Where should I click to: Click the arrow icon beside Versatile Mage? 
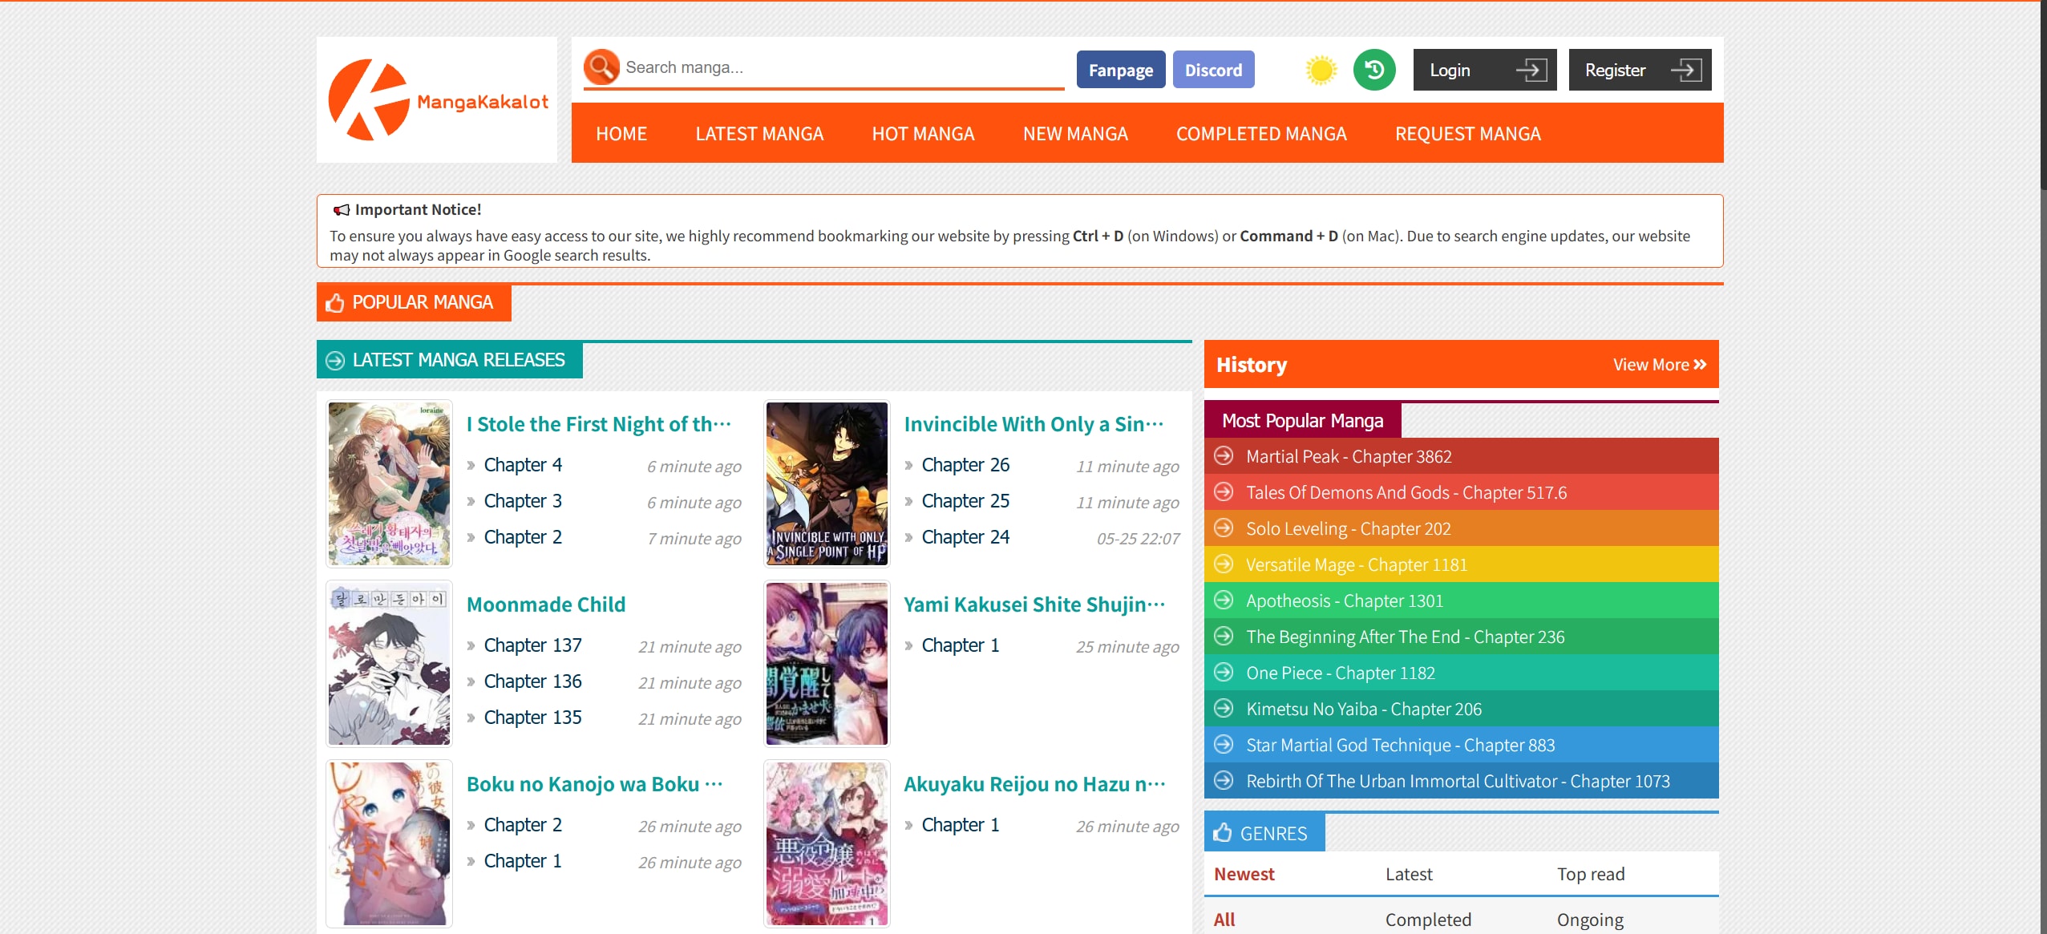pos(1224,564)
